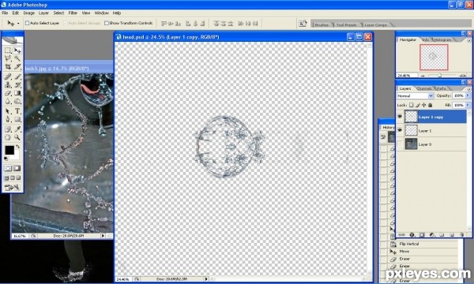Select the Paint Bucket/Gradient tool

[x=17, y=94]
